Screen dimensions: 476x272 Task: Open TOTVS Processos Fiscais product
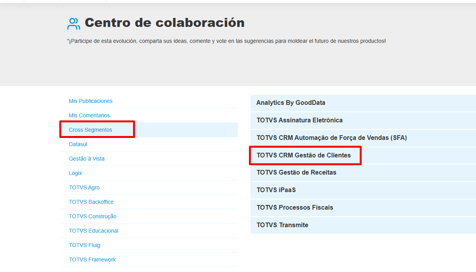coord(363,208)
